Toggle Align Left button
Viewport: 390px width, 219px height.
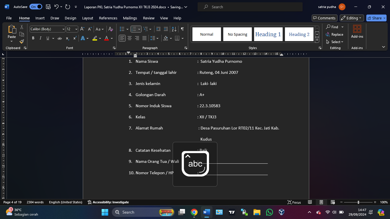click(x=122, y=38)
